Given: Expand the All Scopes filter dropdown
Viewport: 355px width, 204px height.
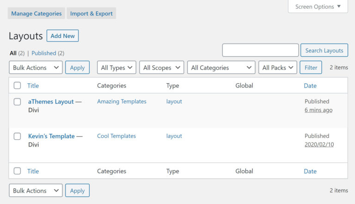Looking at the screenshot, I should pyautogui.click(x=161, y=68).
